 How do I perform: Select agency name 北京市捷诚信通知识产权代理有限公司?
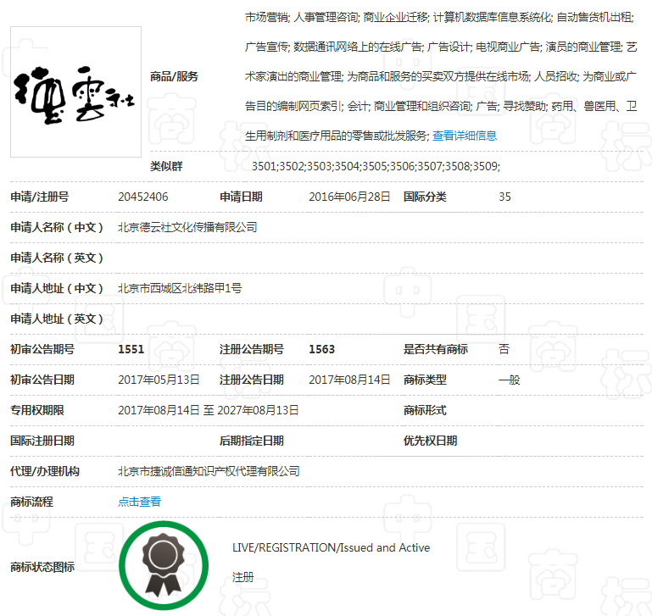click(x=209, y=471)
